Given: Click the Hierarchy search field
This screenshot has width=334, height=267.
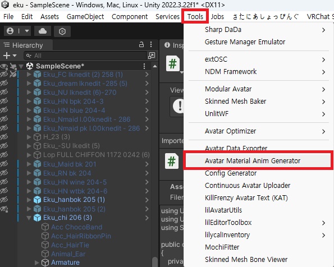Looking at the screenshot, I should (85, 56).
